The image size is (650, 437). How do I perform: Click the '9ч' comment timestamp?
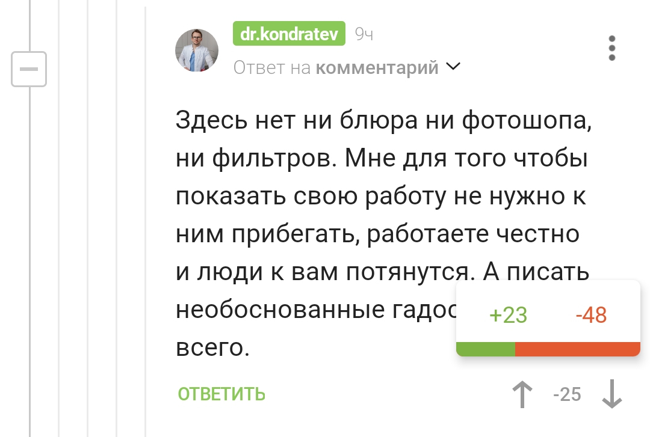click(364, 35)
